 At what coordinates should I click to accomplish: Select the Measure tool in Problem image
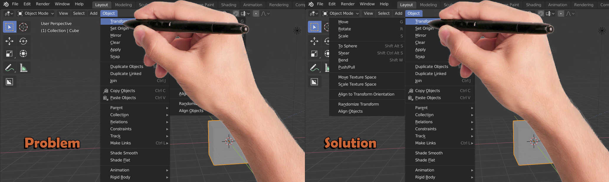coord(23,68)
